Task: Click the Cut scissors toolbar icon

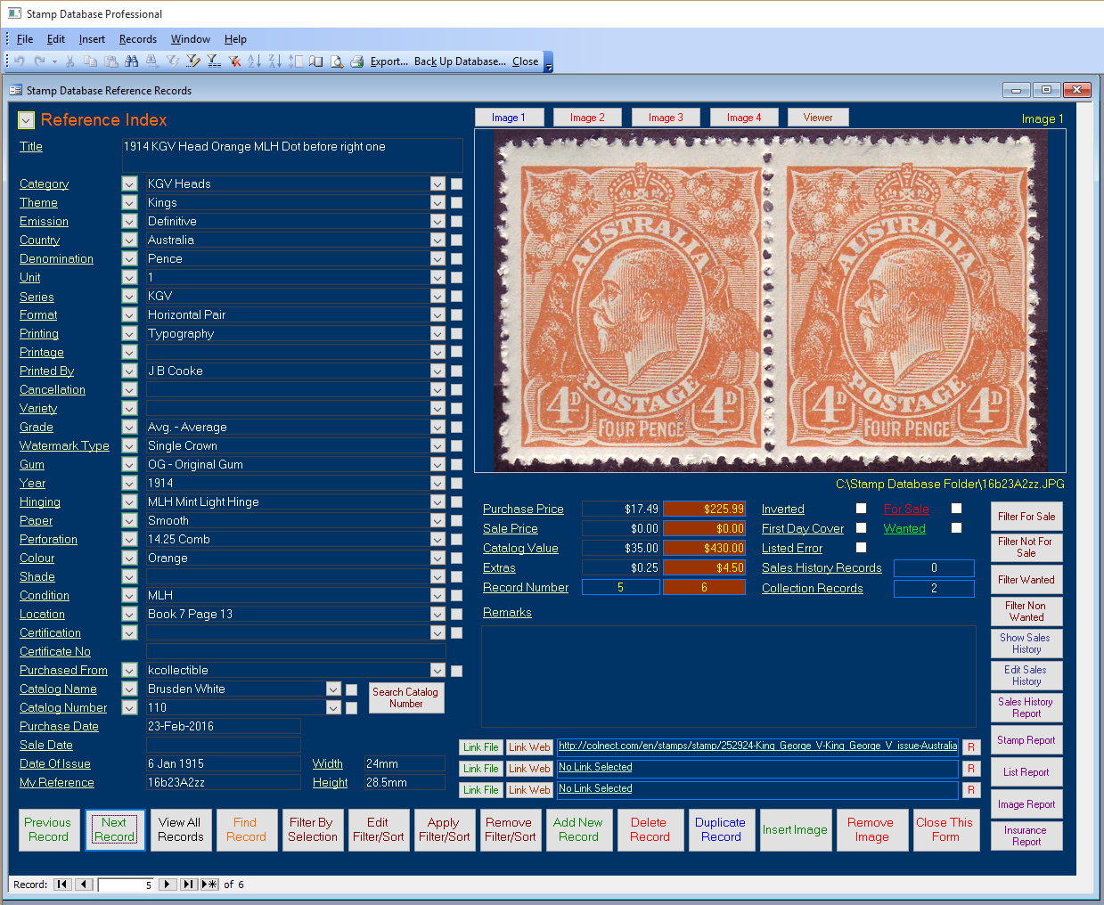Action: 70,61
